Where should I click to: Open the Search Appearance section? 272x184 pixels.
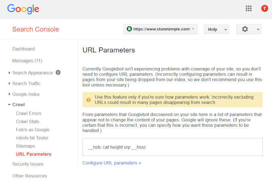(32, 73)
